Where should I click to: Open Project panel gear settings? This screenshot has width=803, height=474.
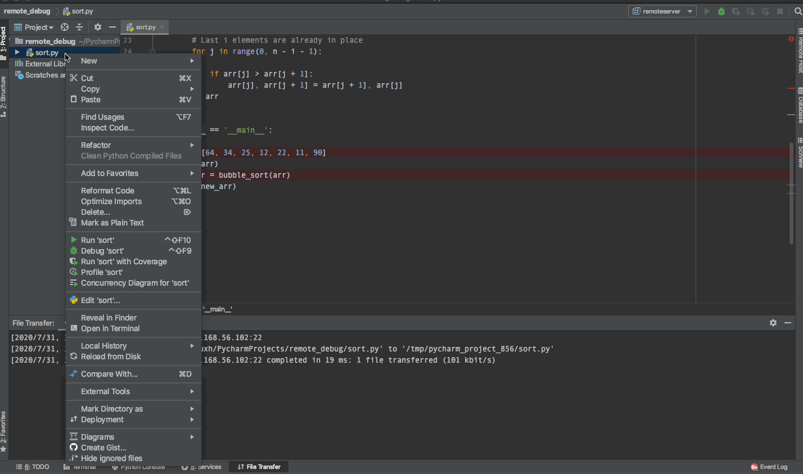[x=98, y=27]
